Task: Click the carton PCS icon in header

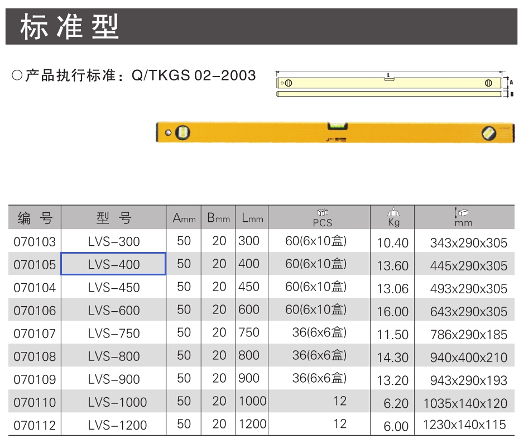Action: click(323, 212)
